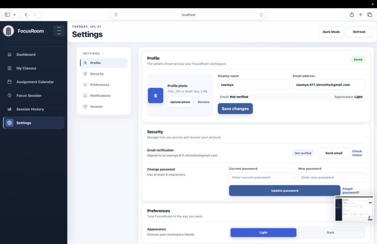This screenshot has width=377, height=244.
Task: Open browser sidebar dropdown chevron
Action: coord(14,14)
